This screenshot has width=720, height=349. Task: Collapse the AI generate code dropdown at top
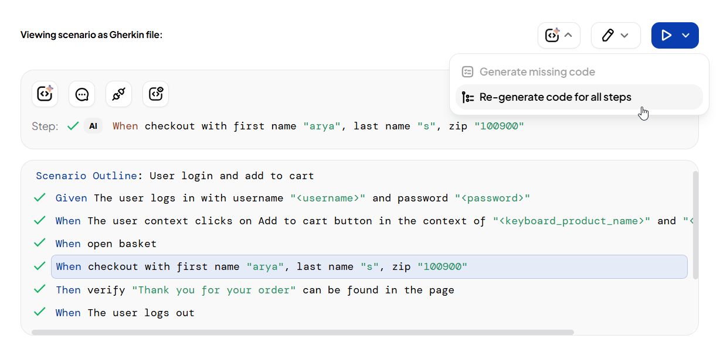coord(559,36)
